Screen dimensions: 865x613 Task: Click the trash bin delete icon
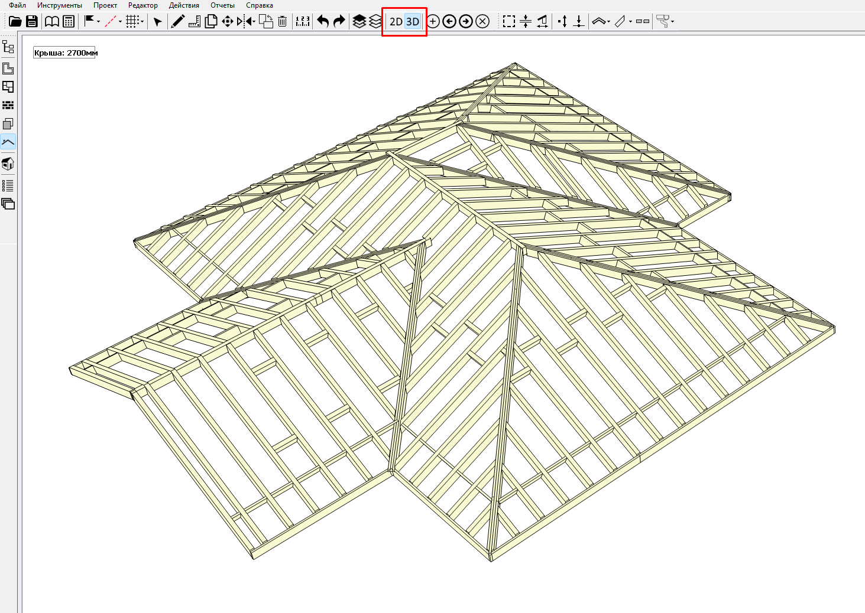click(x=283, y=22)
